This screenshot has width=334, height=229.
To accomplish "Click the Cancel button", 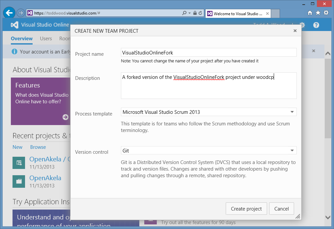I will pos(281,209).
